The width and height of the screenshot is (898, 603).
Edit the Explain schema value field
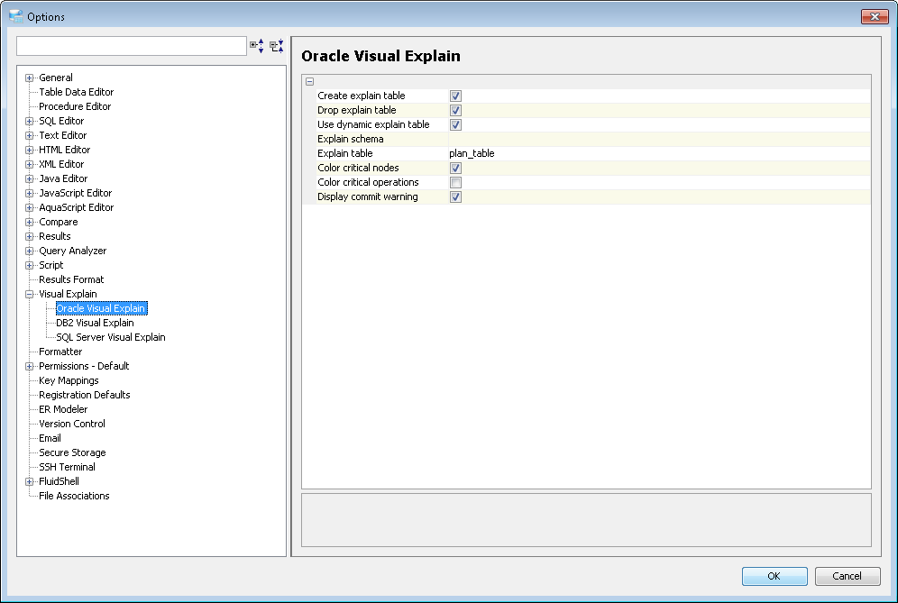tap(658, 139)
